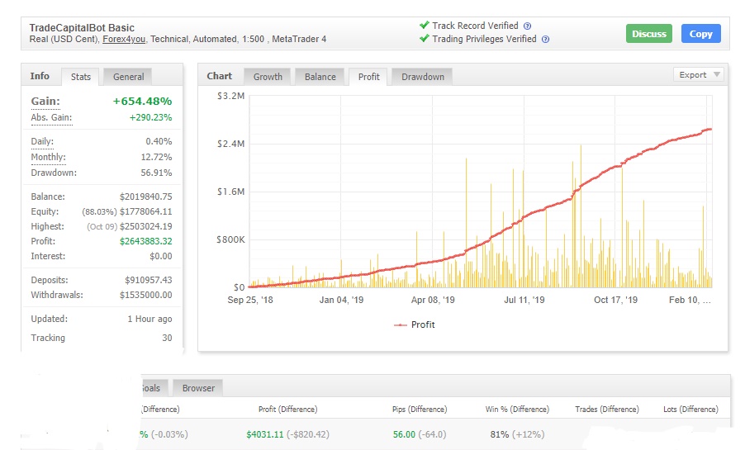
Task: Select the Profit chart tab
Action: click(x=368, y=77)
